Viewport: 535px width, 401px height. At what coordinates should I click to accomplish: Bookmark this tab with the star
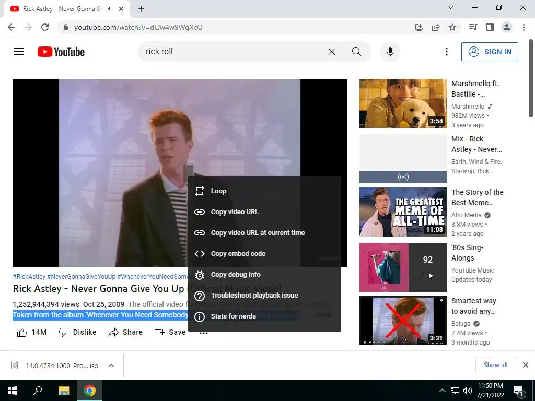pyautogui.click(x=452, y=27)
